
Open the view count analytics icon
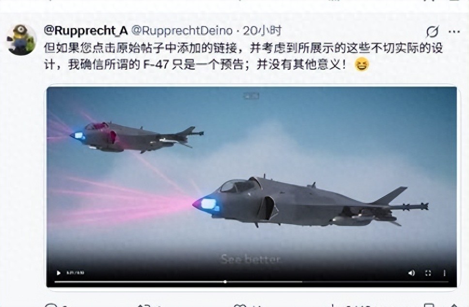[332, 305]
